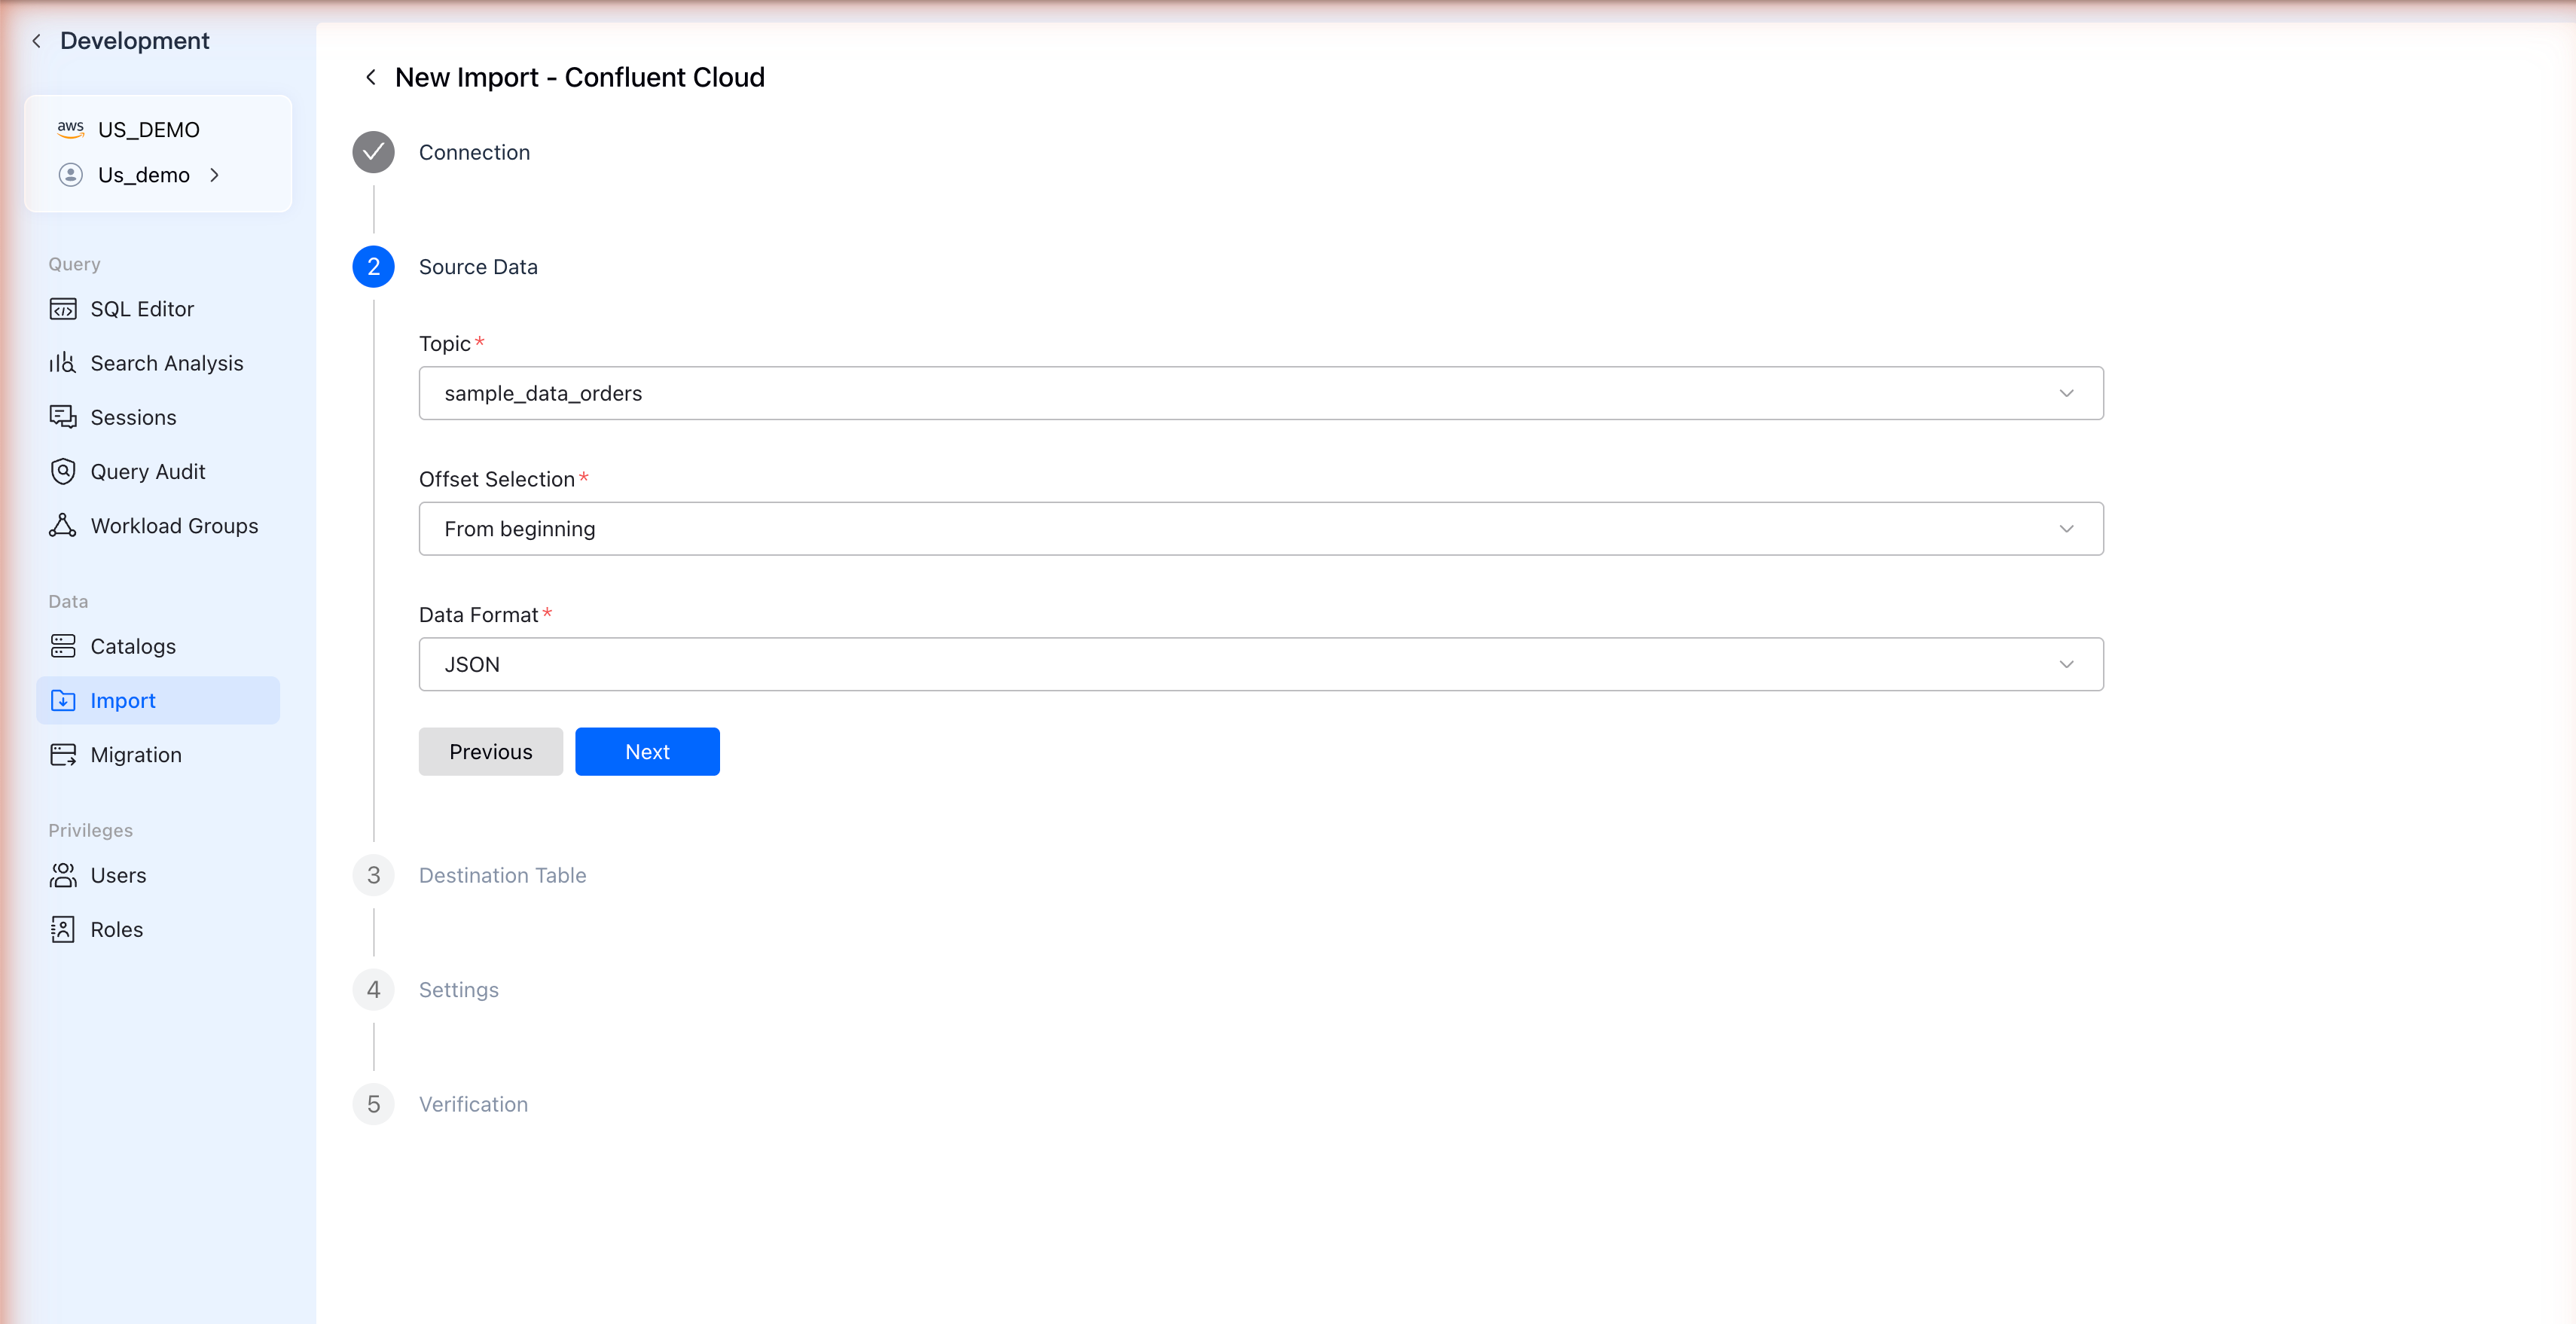2576x1324 pixels.
Task: Click the Previous button
Action: pyautogui.click(x=490, y=751)
